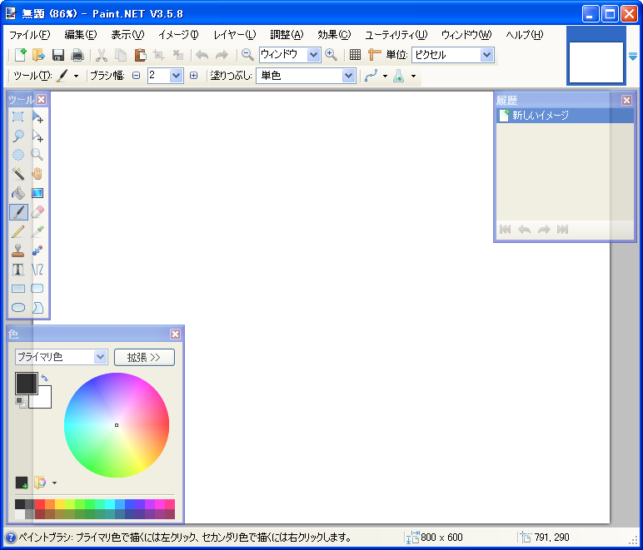Open the 効果(C) menu
The width and height of the screenshot is (643, 550).
334,35
